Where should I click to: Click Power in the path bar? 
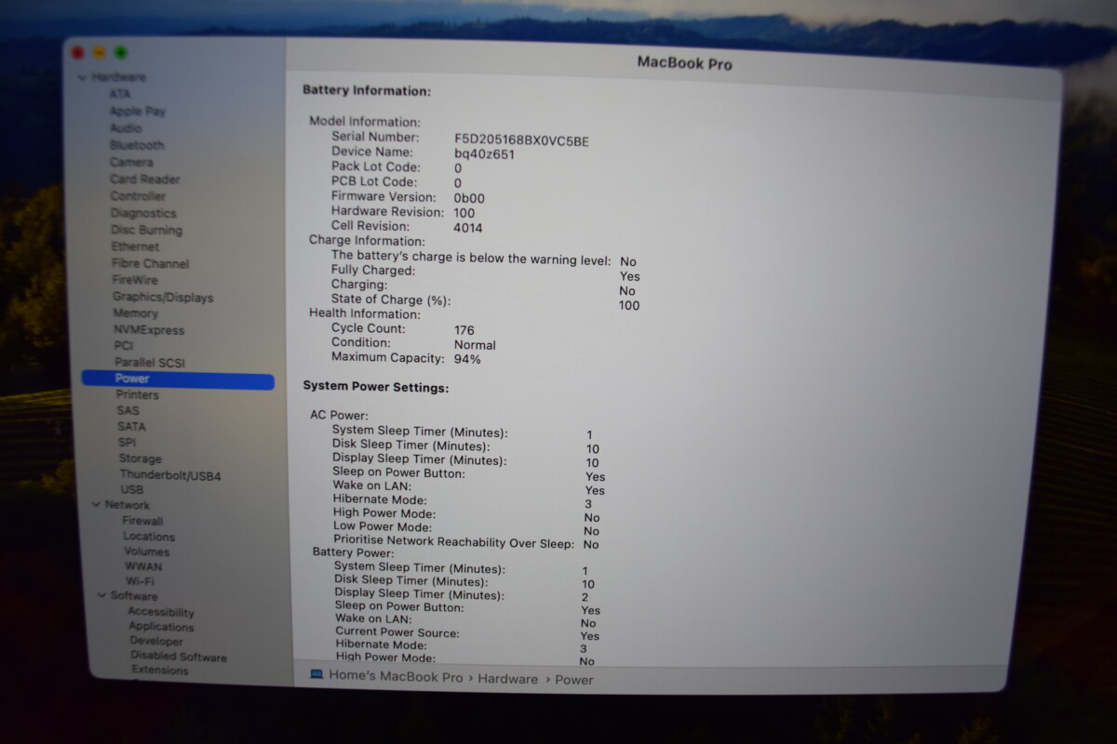click(x=574, y=680)
